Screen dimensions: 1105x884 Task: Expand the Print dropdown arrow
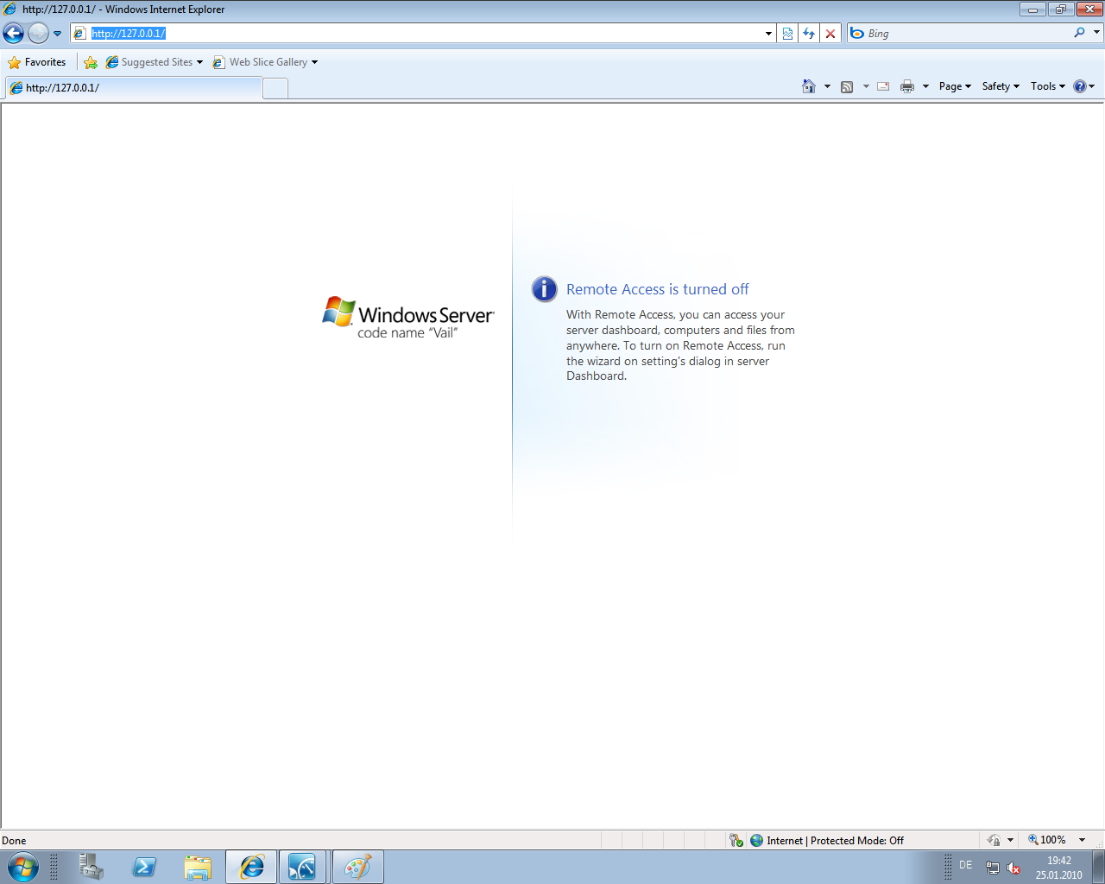[x=925, y=86]
